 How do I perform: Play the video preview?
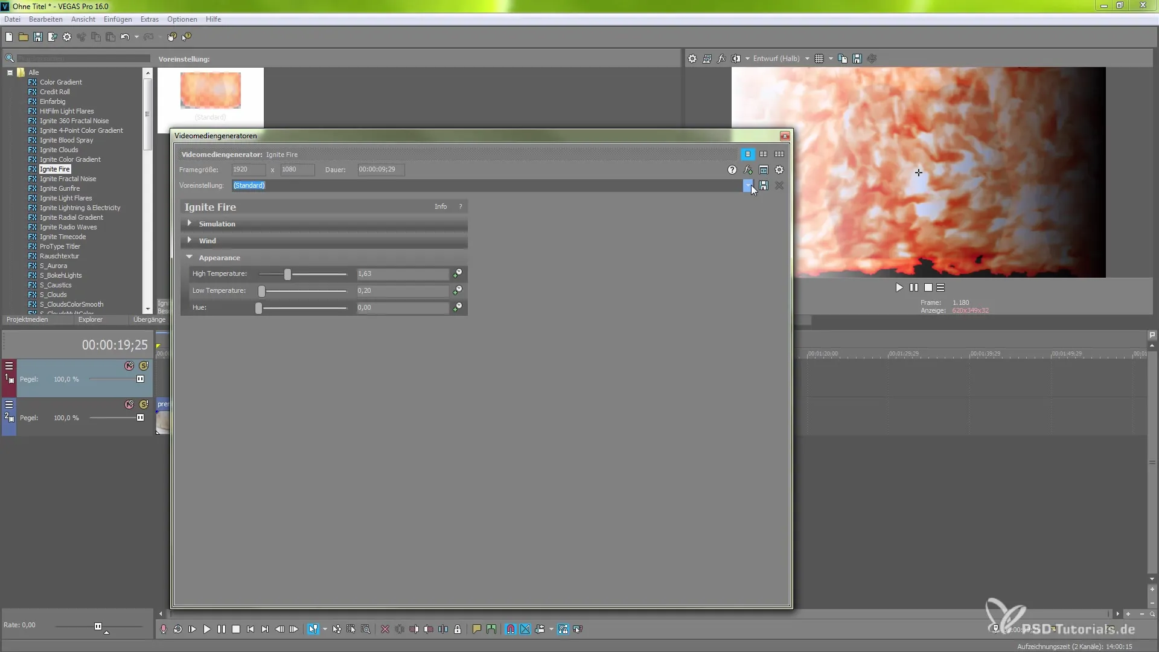click(x=899, y=288)
